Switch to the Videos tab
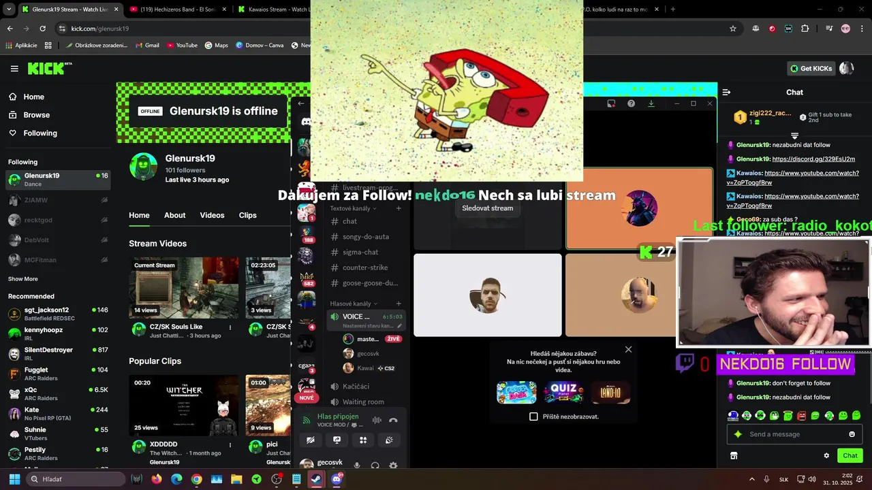Image resolution: width=872 pixels, height=490 pixels. coord(212,215)
